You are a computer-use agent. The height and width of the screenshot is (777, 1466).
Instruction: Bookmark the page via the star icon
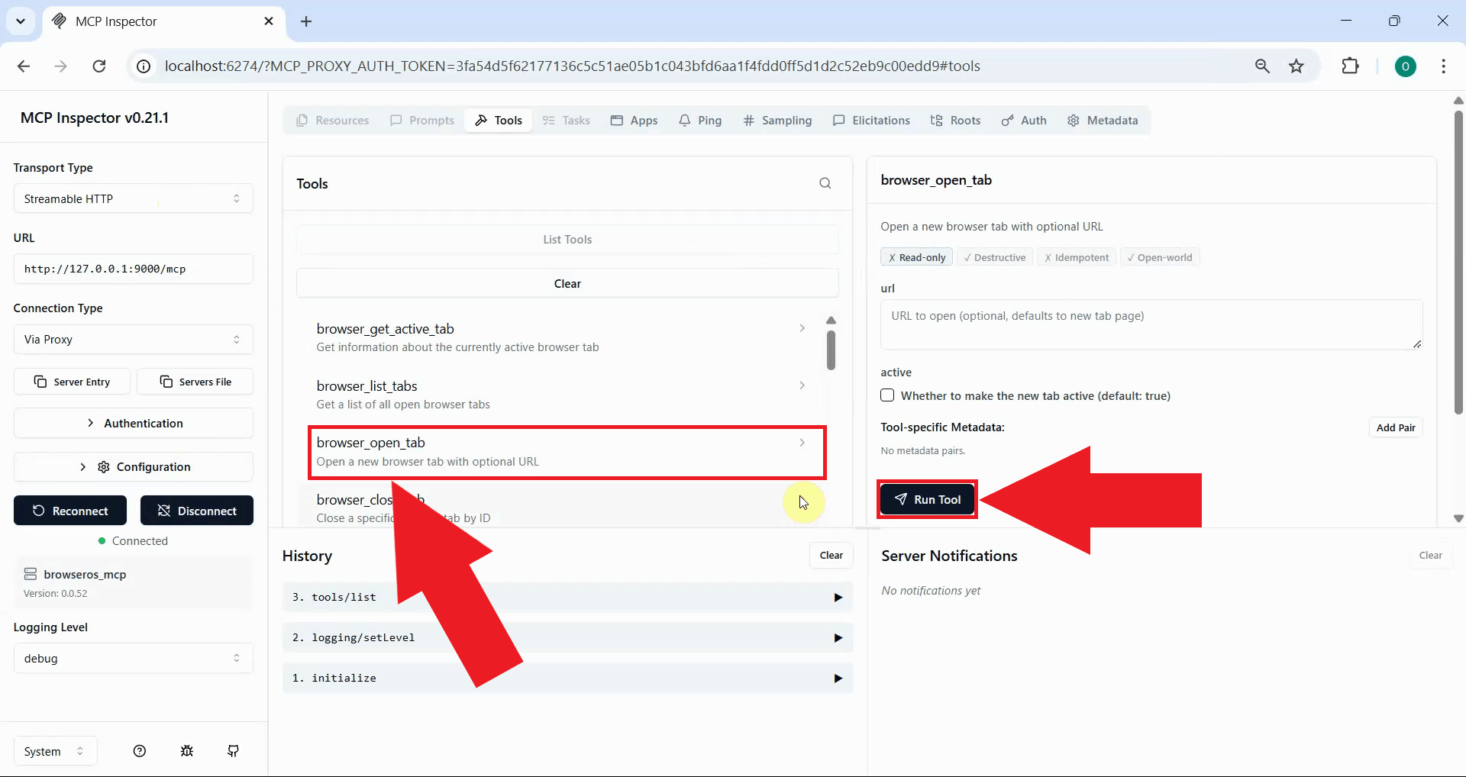point(1296,66)
